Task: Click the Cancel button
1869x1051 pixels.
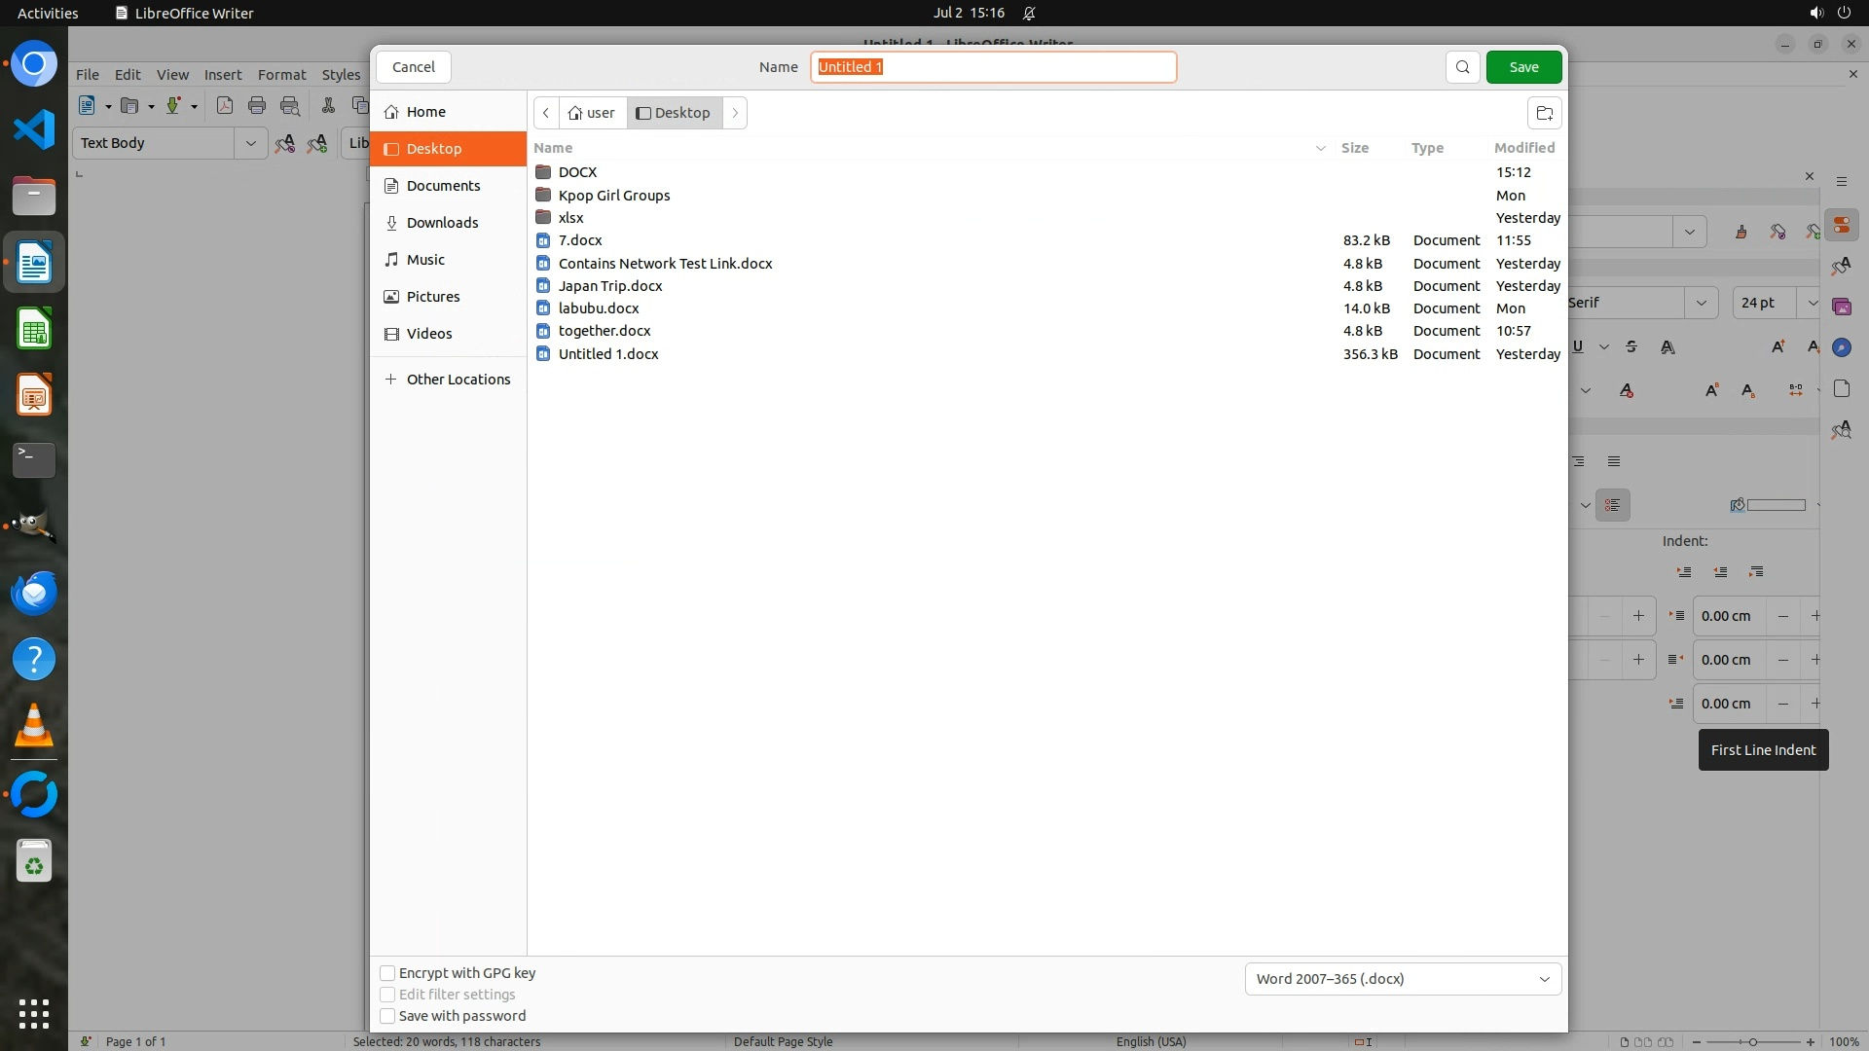Action: click(414, 67)
